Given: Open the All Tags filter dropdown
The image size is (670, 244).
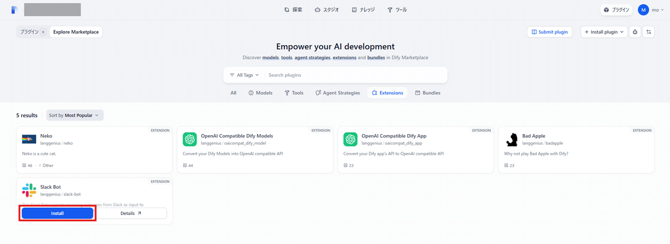Looking at the screenshot, I should coord(244,75).
